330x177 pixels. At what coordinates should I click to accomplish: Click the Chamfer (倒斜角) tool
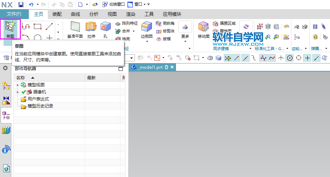tap(165, 23)
